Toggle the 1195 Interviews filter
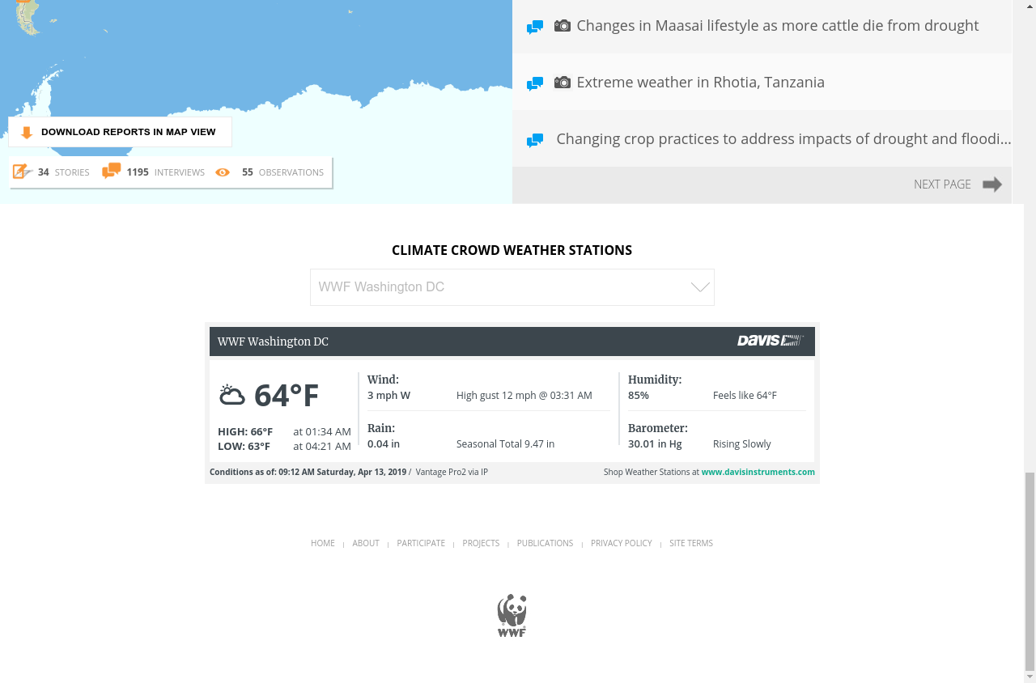This screenshot has height=683, width=1036. (165, 172)
